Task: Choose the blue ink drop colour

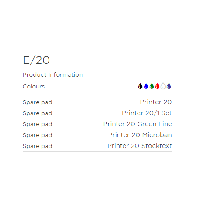Action: click(x=146, y=86)
